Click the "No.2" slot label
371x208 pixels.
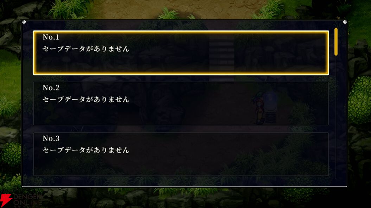coord(51,88)
